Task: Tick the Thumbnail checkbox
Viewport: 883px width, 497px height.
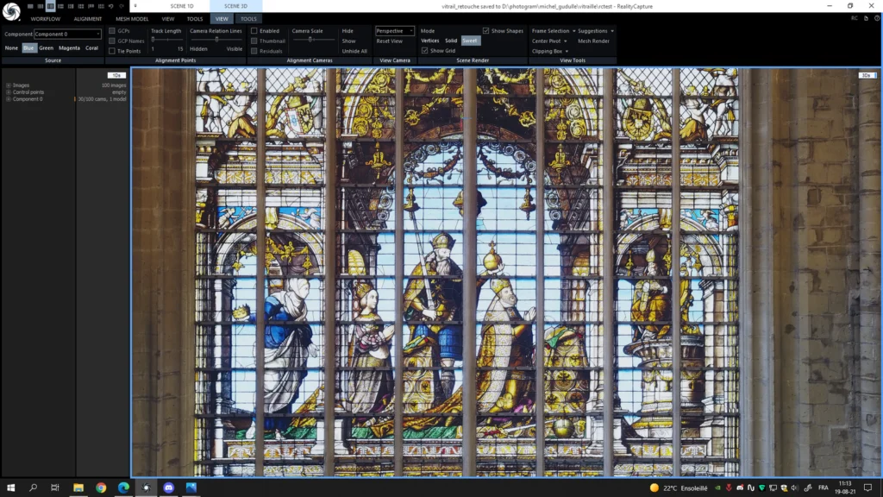Action: (254, 41)
